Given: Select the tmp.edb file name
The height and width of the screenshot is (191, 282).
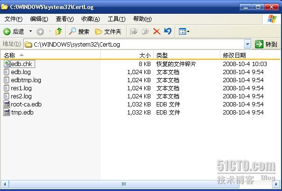Looking at the screenshot, I should click(22, 113).
